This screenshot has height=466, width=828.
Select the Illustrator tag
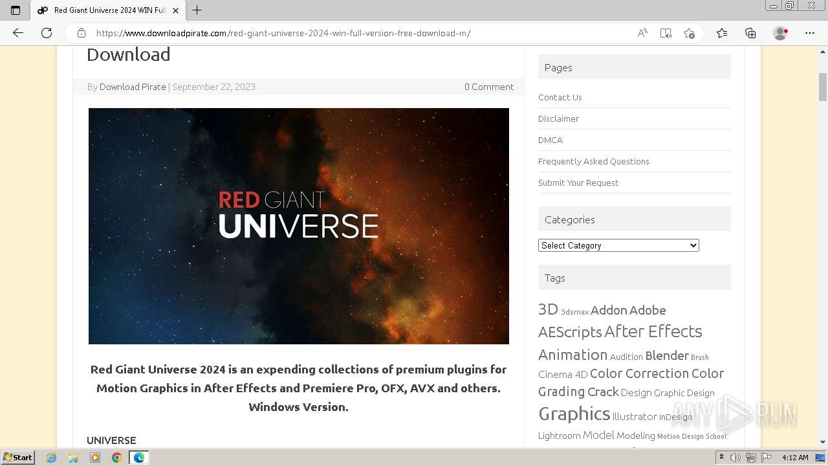[x=635, y=416]
